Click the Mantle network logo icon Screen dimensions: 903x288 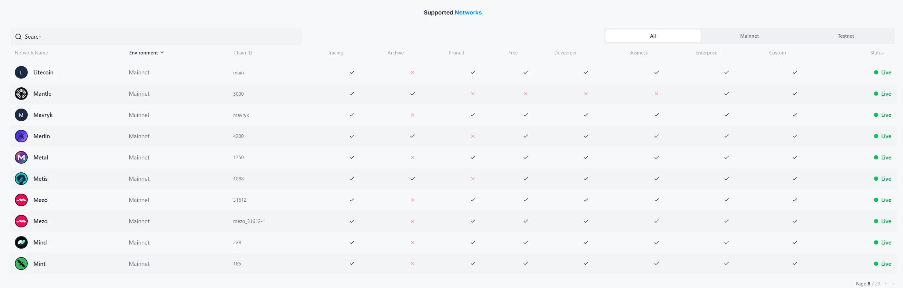coord(21,93)
